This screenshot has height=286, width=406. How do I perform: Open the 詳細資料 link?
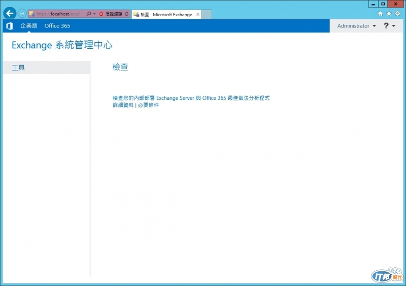click(x=123, y=105)
